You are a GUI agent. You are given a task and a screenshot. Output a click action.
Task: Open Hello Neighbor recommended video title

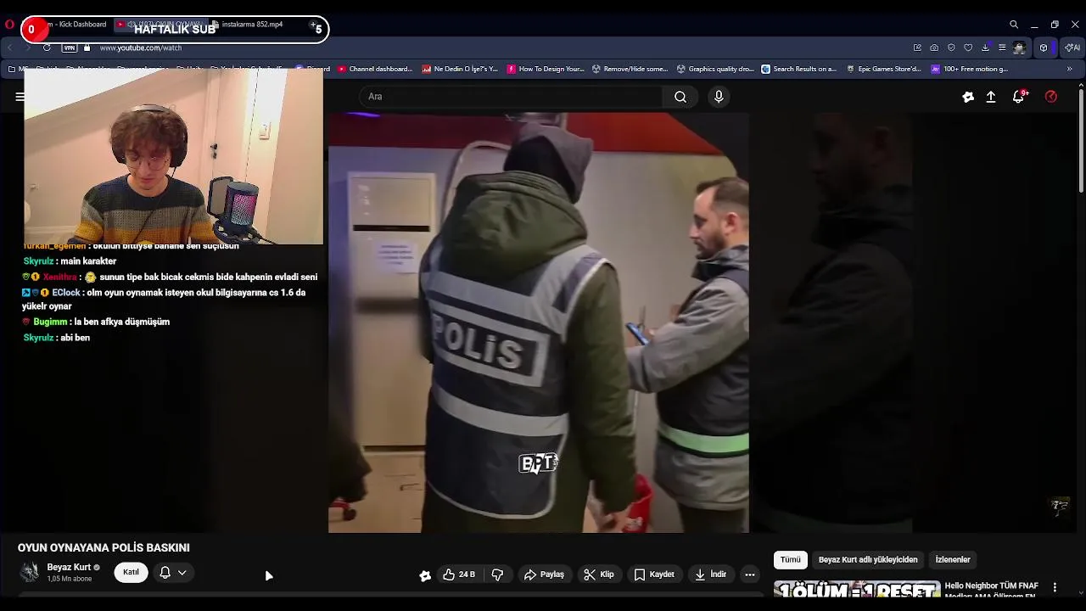(x=992, y=589)
